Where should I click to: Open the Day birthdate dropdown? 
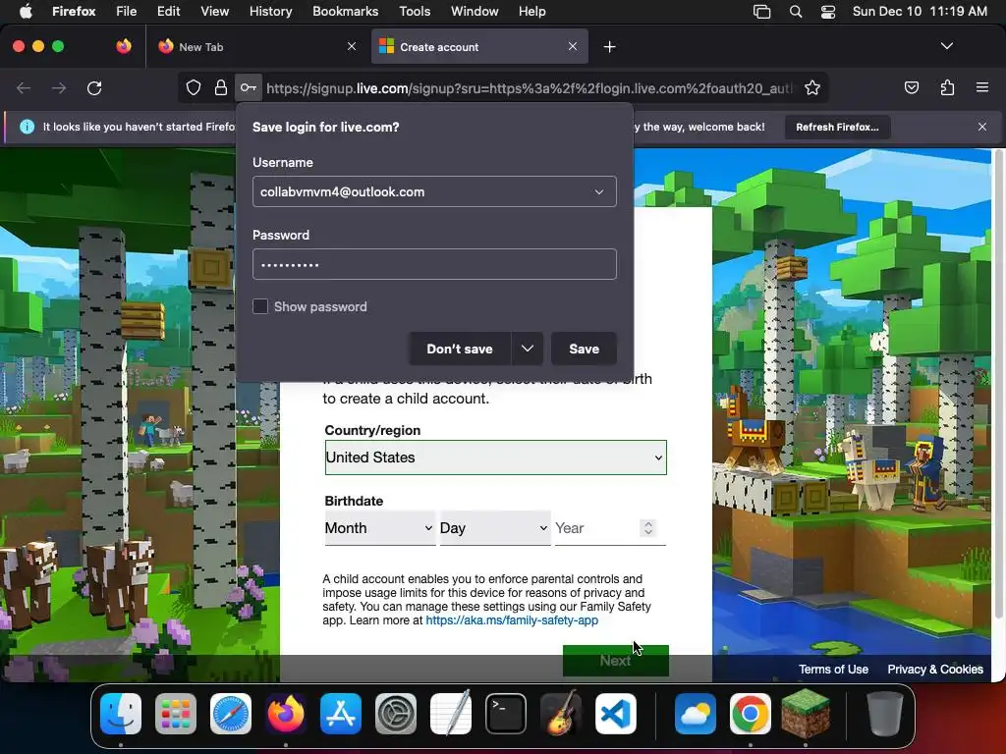[495, 527]
